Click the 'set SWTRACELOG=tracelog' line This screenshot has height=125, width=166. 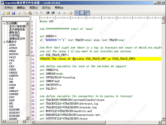click(57, 78)
